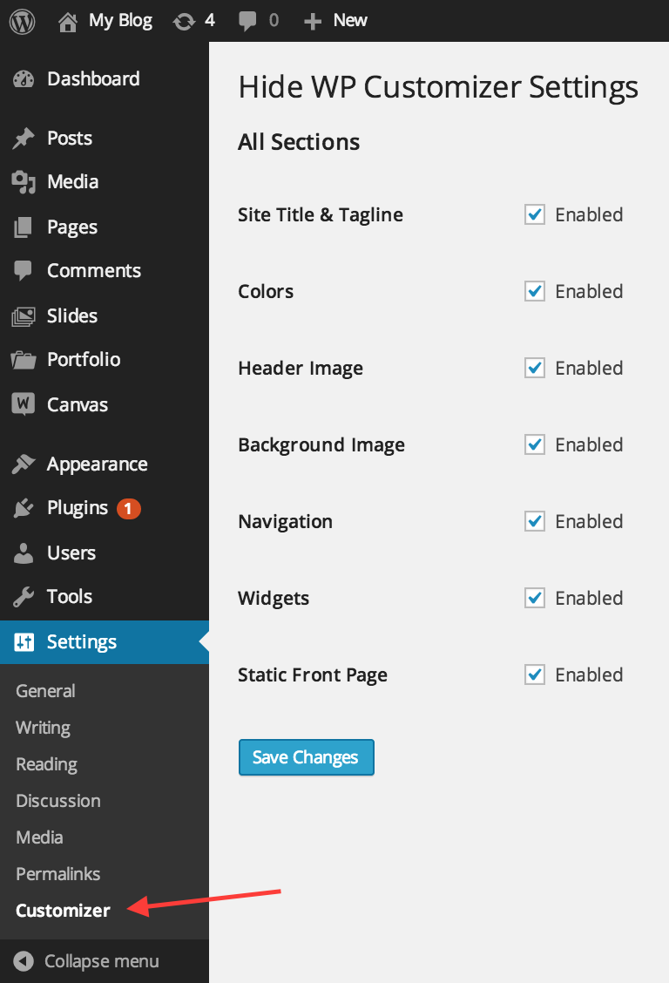
Task: Uncheck the Site Title & Tagline checkbox
Action: (x=535, y=214)
